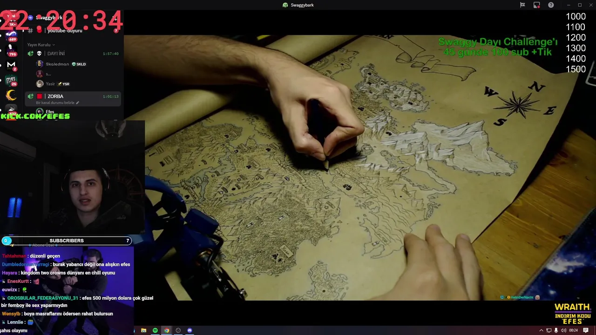Click the SUBSCRIBERS goal bar
Image resolution: width=596 pixels, height=335 pixels.
click(x=67, y=241)
